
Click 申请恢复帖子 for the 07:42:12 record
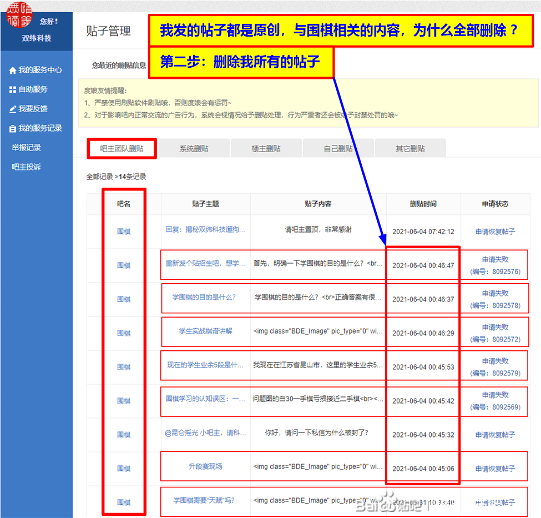coord(495,232)
